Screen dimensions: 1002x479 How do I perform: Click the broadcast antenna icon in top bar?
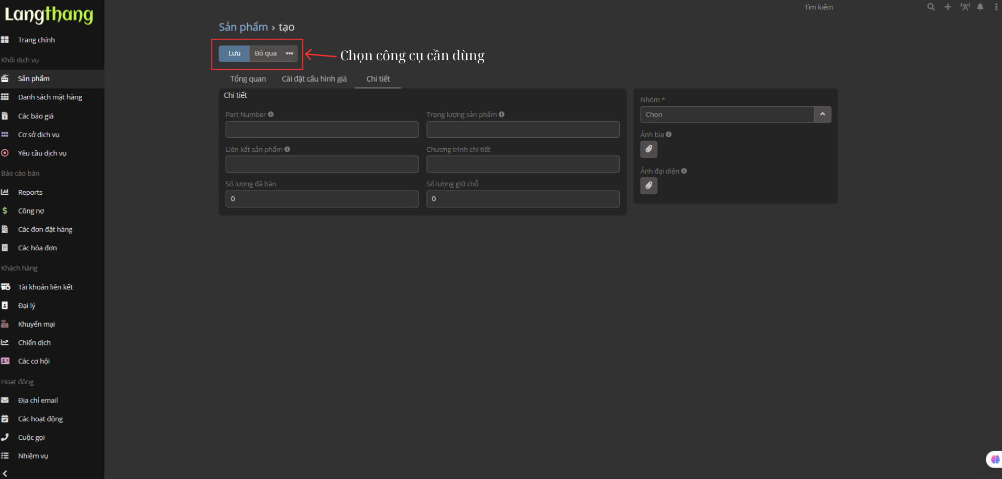point(965,7)
